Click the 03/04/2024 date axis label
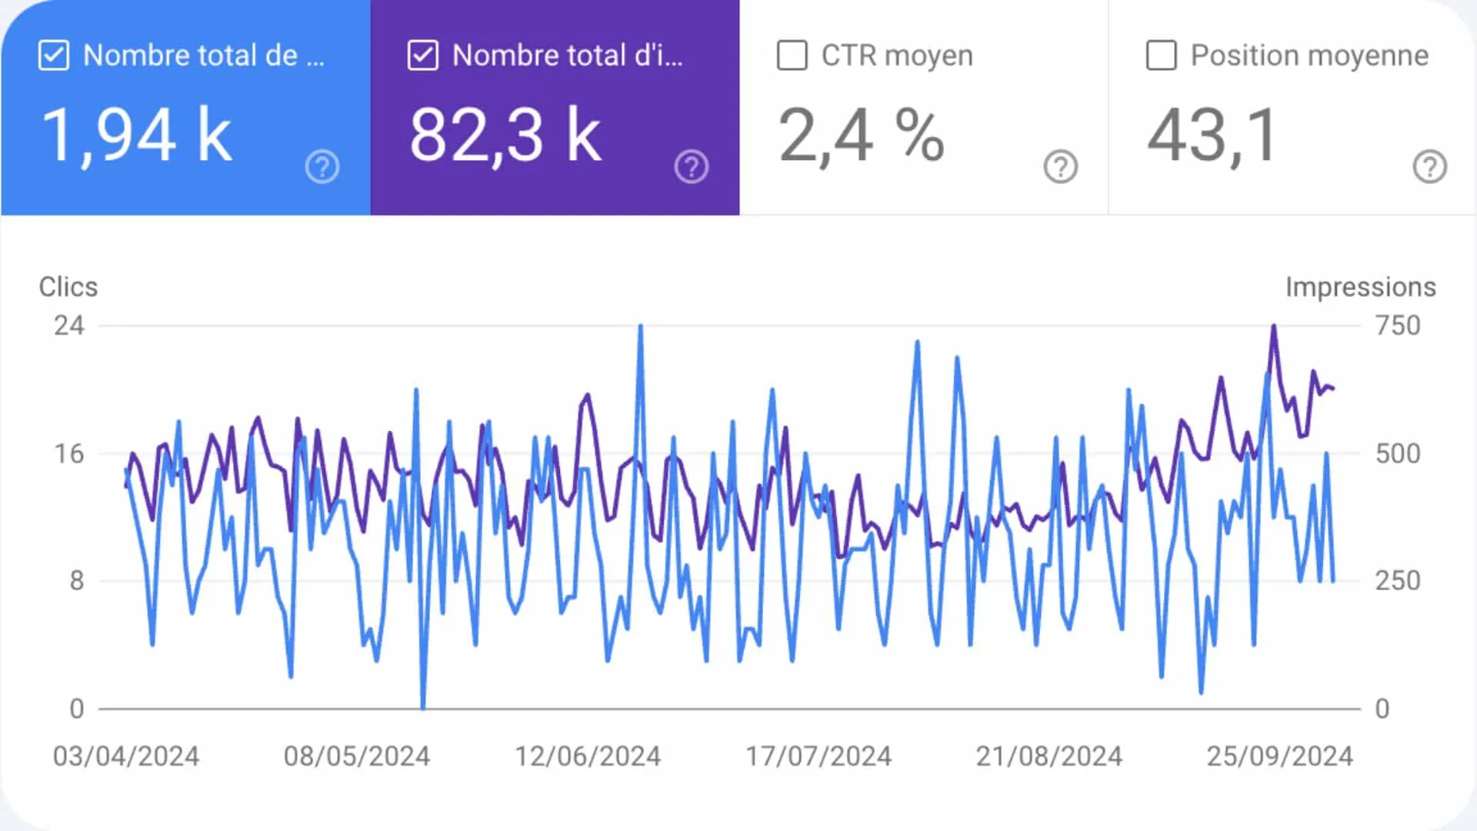The height and width of the screenshot is (831, 1477). (126, 756)
